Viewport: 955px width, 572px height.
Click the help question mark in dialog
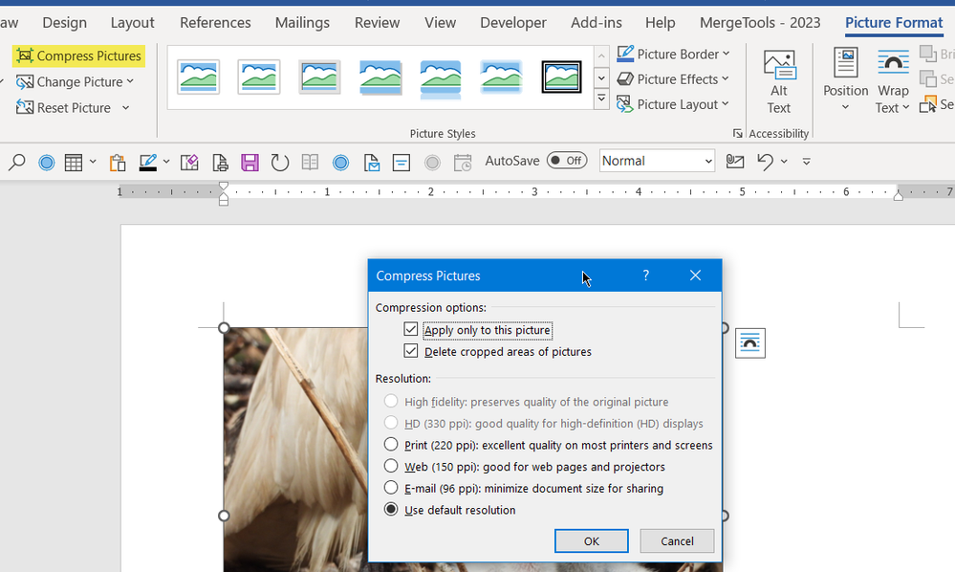[645, 275]
